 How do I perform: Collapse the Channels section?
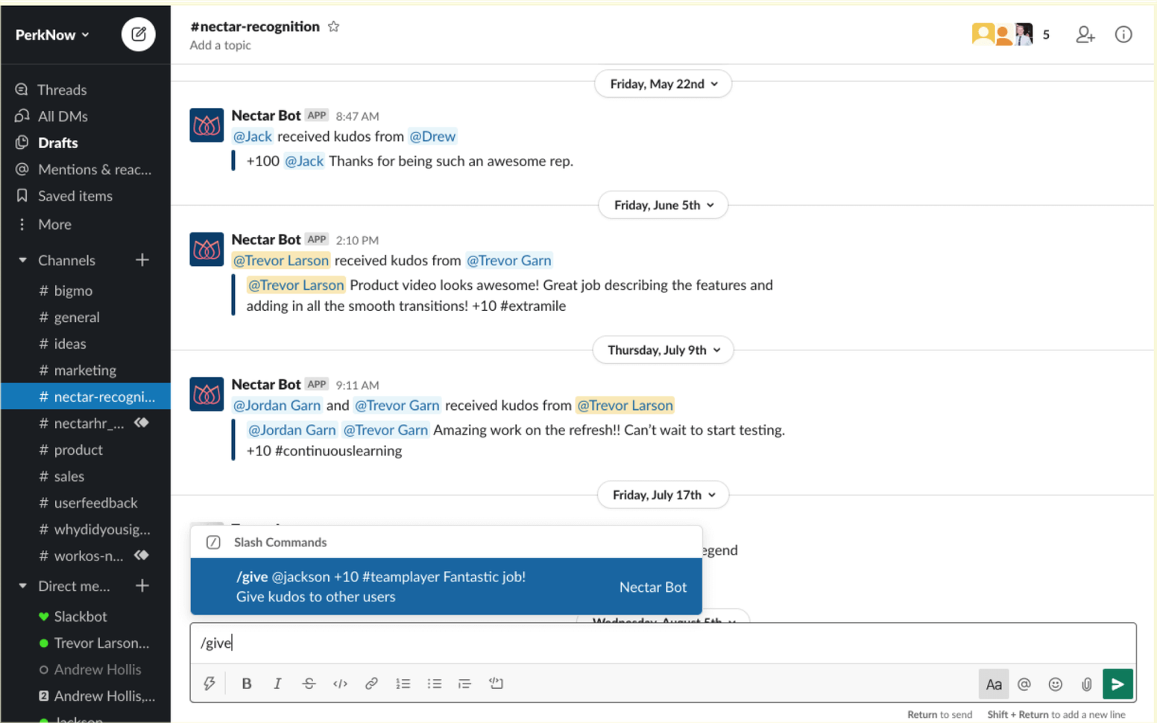(x=22, y=260)
